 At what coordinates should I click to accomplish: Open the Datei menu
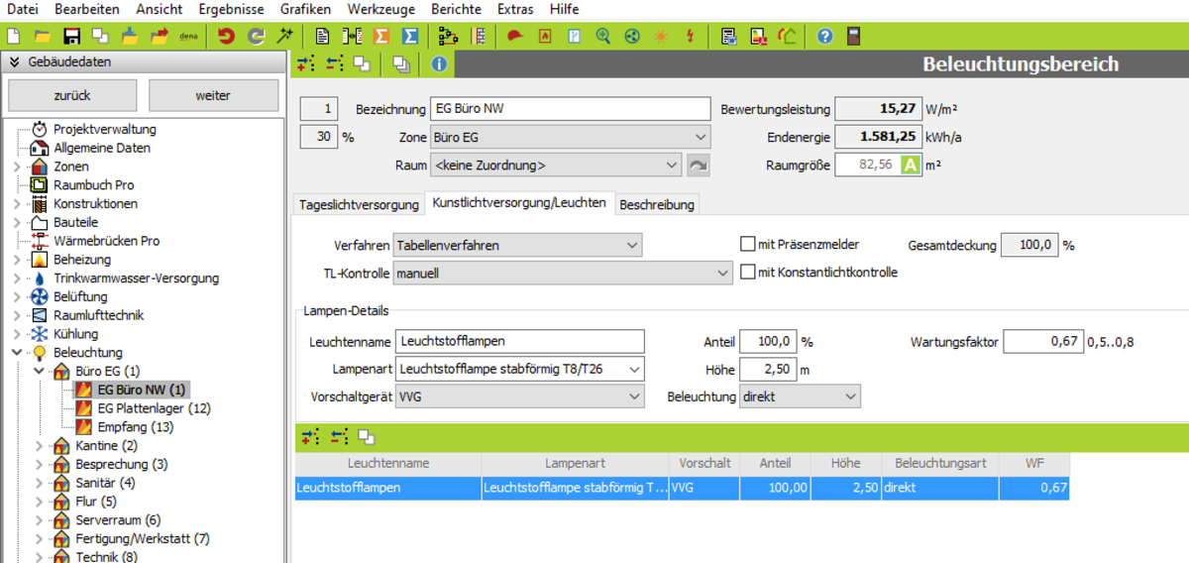(x=23, y=9)
